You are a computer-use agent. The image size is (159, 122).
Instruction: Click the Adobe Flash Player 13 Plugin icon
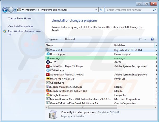(48, 66)
